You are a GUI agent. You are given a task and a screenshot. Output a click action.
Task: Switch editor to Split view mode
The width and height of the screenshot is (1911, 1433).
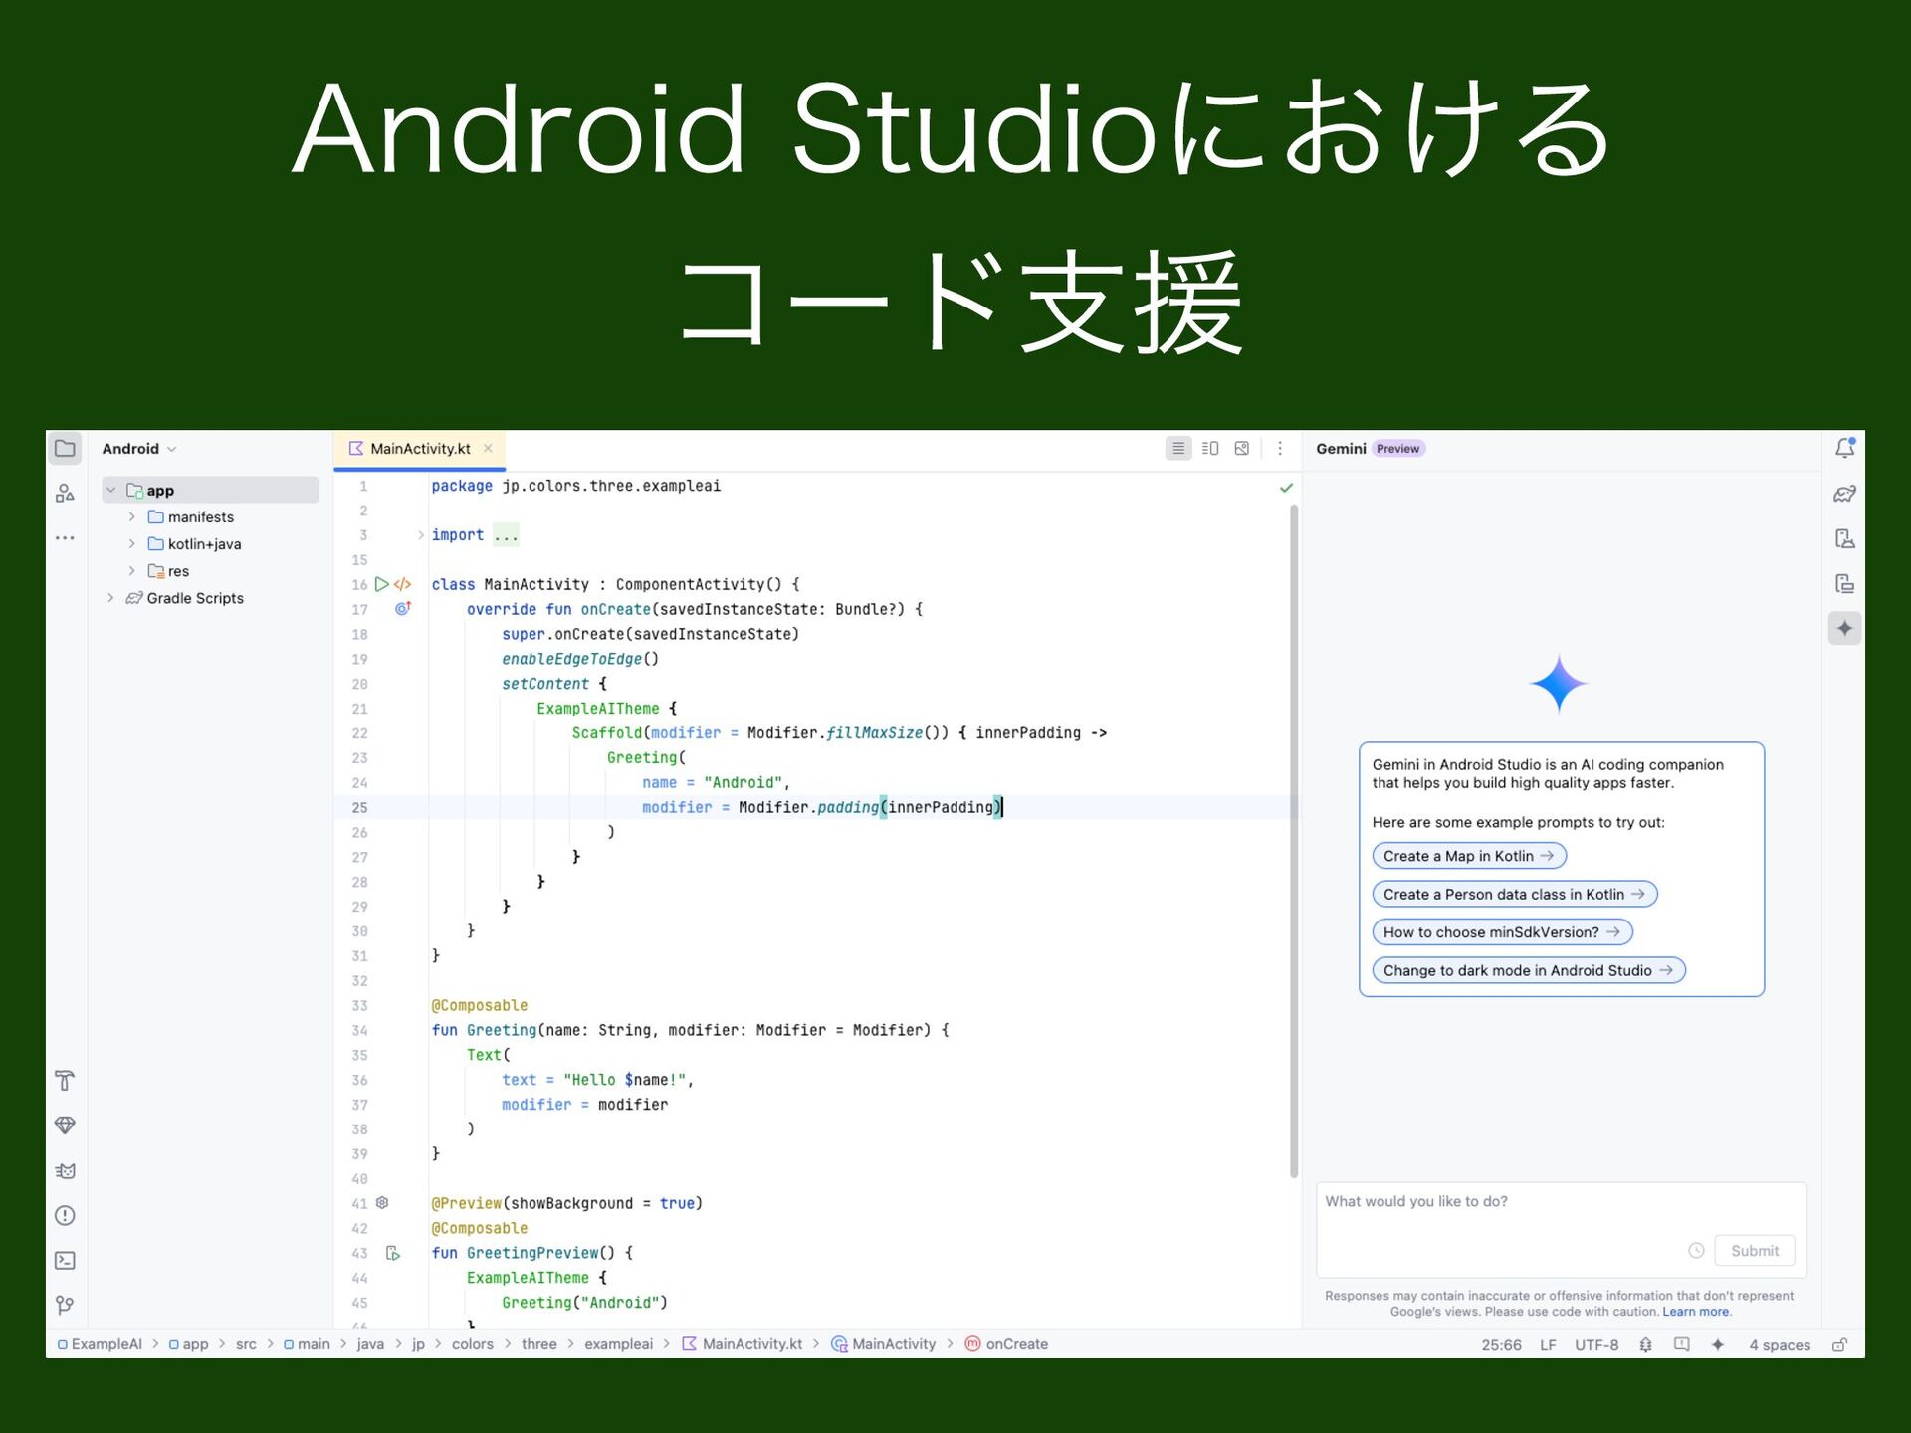pyautogui.click(x=1210, y=449)
